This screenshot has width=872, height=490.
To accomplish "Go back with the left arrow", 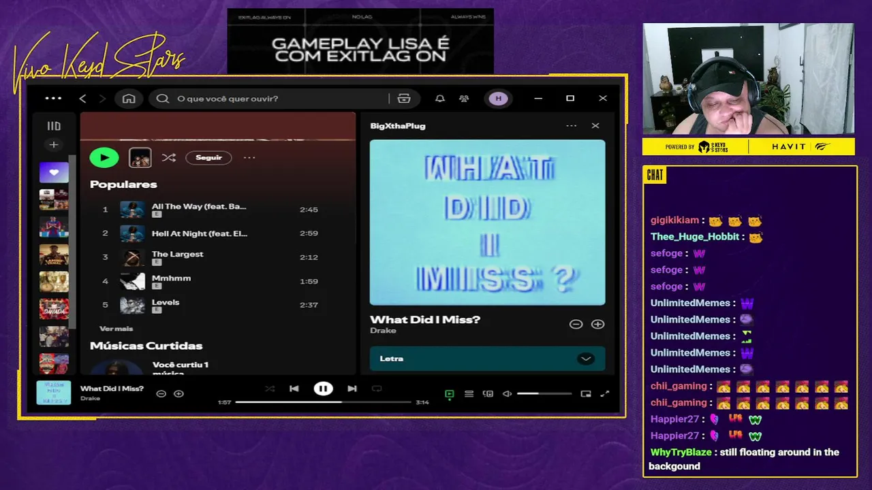I will (82, 99).
